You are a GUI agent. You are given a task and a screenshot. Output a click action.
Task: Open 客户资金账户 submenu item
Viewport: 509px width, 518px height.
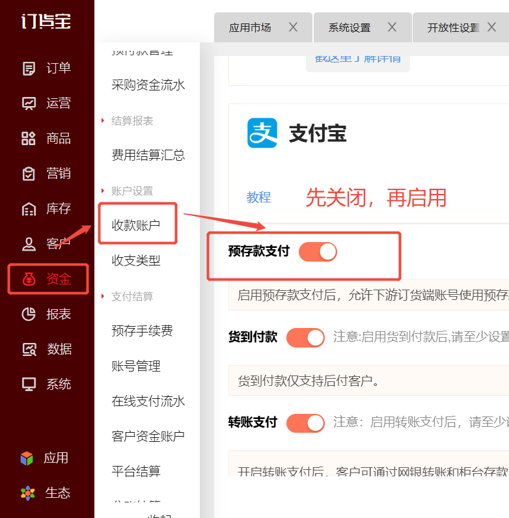click(148, 437)
